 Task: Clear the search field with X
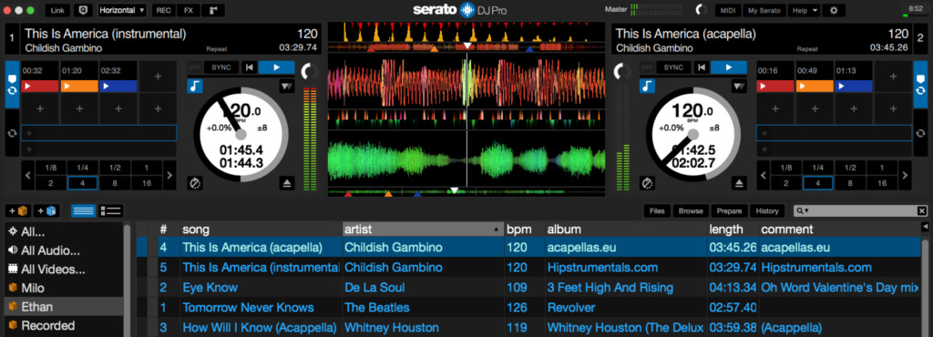pyautogui.click(x=922, y=211)
